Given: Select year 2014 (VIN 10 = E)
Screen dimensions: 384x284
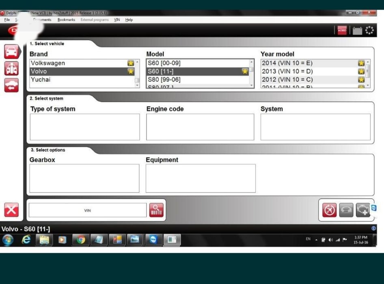Looking at the screenshot, I should (313, 63).
